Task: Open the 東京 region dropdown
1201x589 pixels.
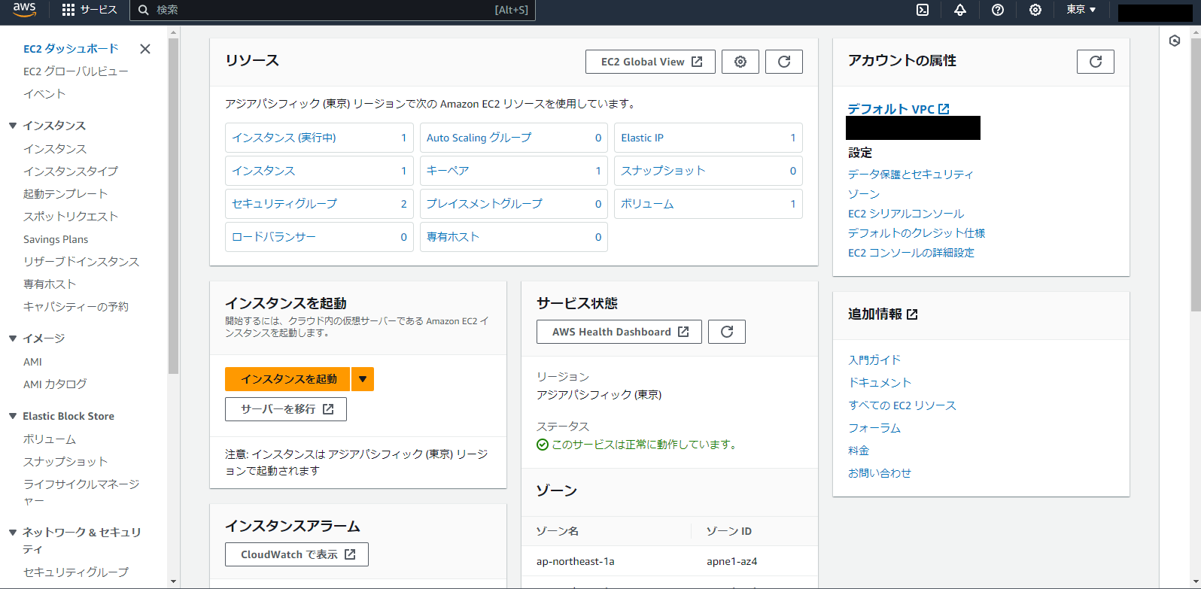Action: click(1081, 10)
